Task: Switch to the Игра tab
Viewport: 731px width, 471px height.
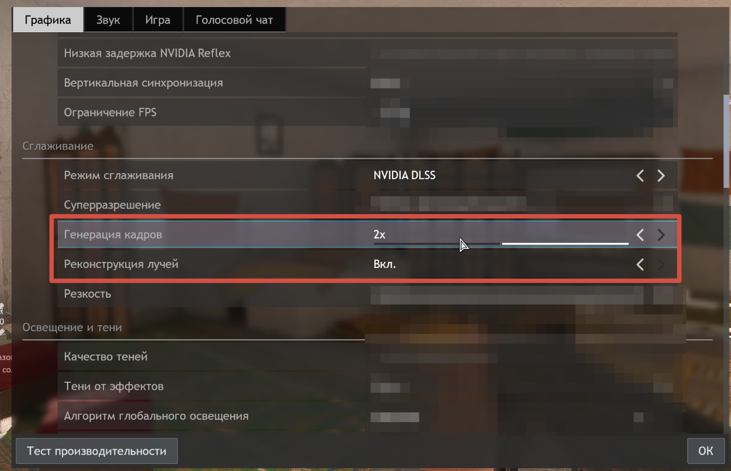Action: [x=157, y=20]
